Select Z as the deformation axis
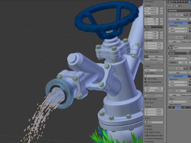This screenshot has height=143, width=191. pos(184,107)
